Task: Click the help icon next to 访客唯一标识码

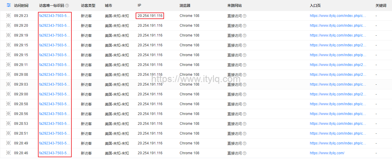Action: click(x=67, y=6)
